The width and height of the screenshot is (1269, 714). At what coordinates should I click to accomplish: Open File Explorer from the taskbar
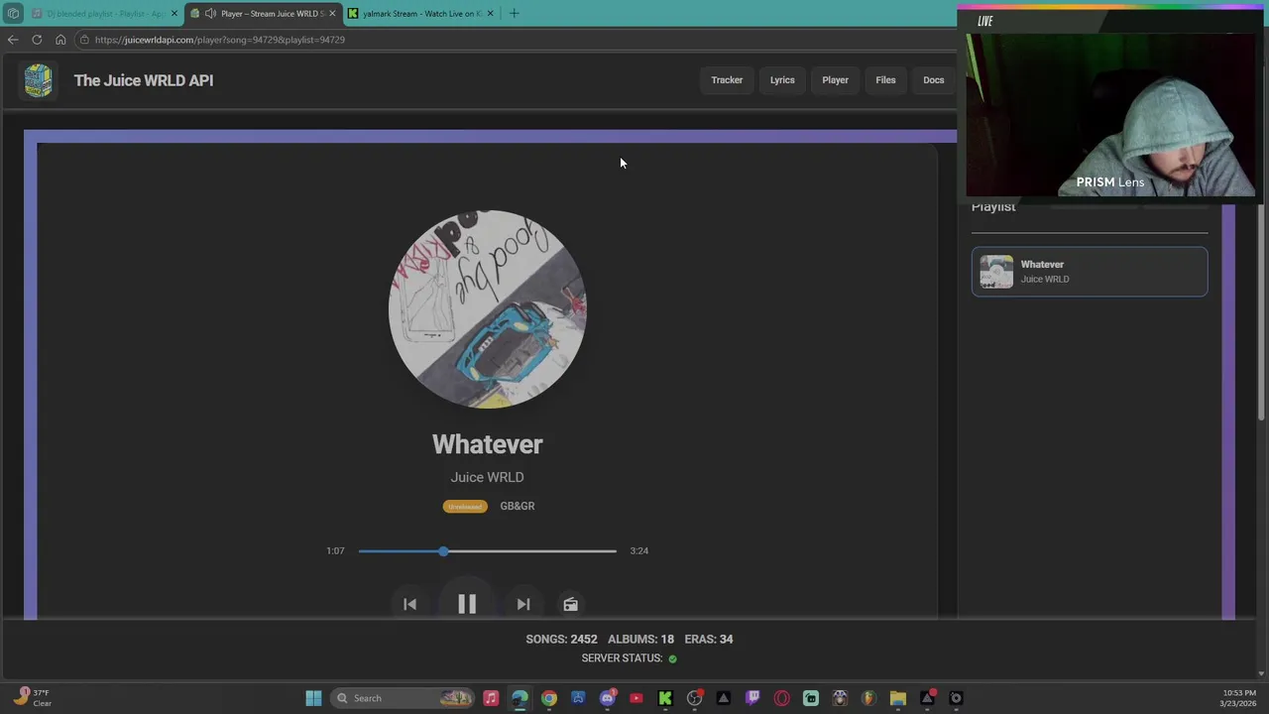point(898,698)
